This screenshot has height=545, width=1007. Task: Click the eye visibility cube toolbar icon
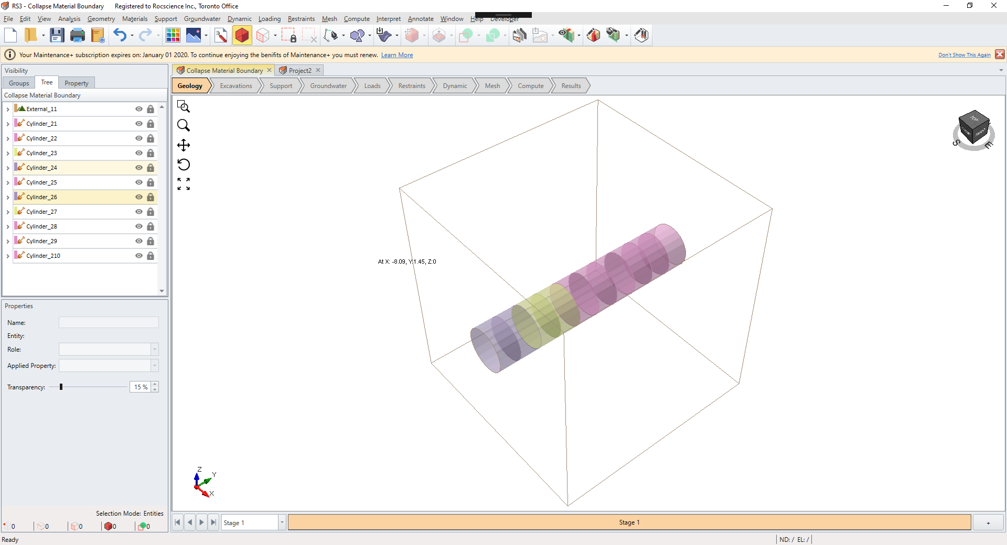[x=566, y=35]
